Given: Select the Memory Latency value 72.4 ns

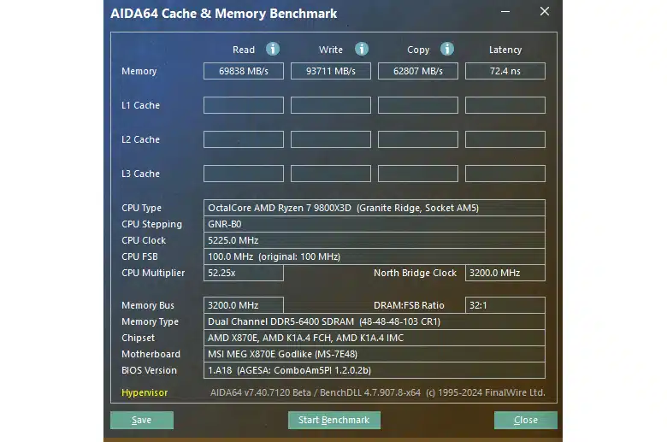Looking at the screenshot, I should click(505, 71).
